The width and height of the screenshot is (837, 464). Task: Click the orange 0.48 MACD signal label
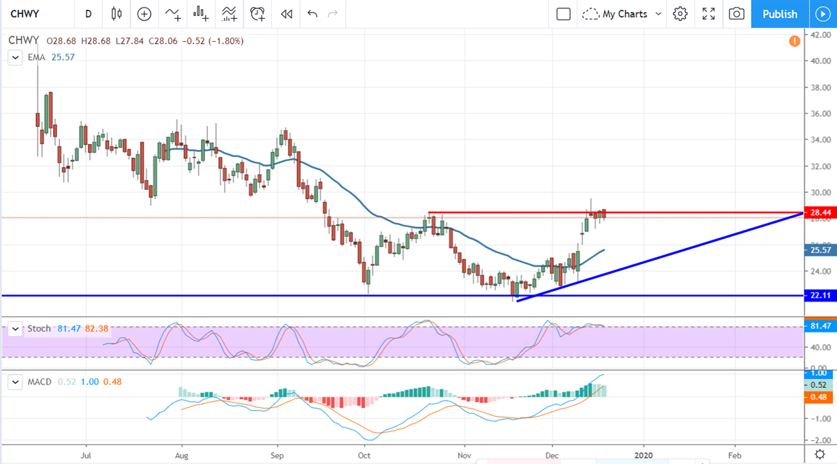point(820,398)
